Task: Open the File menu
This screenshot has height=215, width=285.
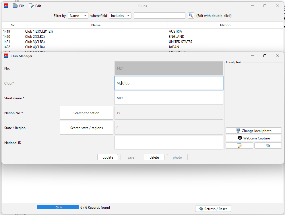Action: click(19, 6)
